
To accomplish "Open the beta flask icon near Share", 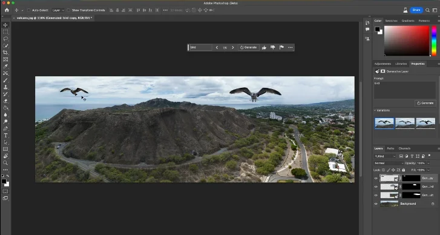I will (x=406, y=10).
